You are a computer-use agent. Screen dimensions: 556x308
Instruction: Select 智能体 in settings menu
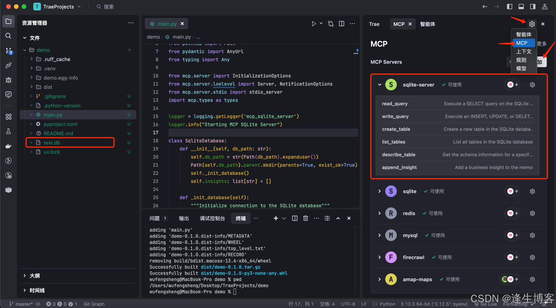coord(524,34)
